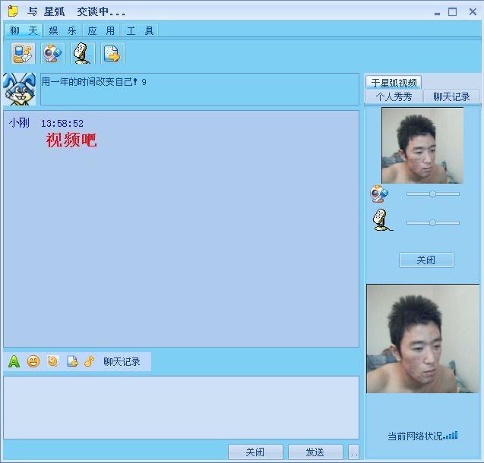Click 聊天记录 link above input box
The height and width of the screenshot is (463, 484).
coord(122,361)
